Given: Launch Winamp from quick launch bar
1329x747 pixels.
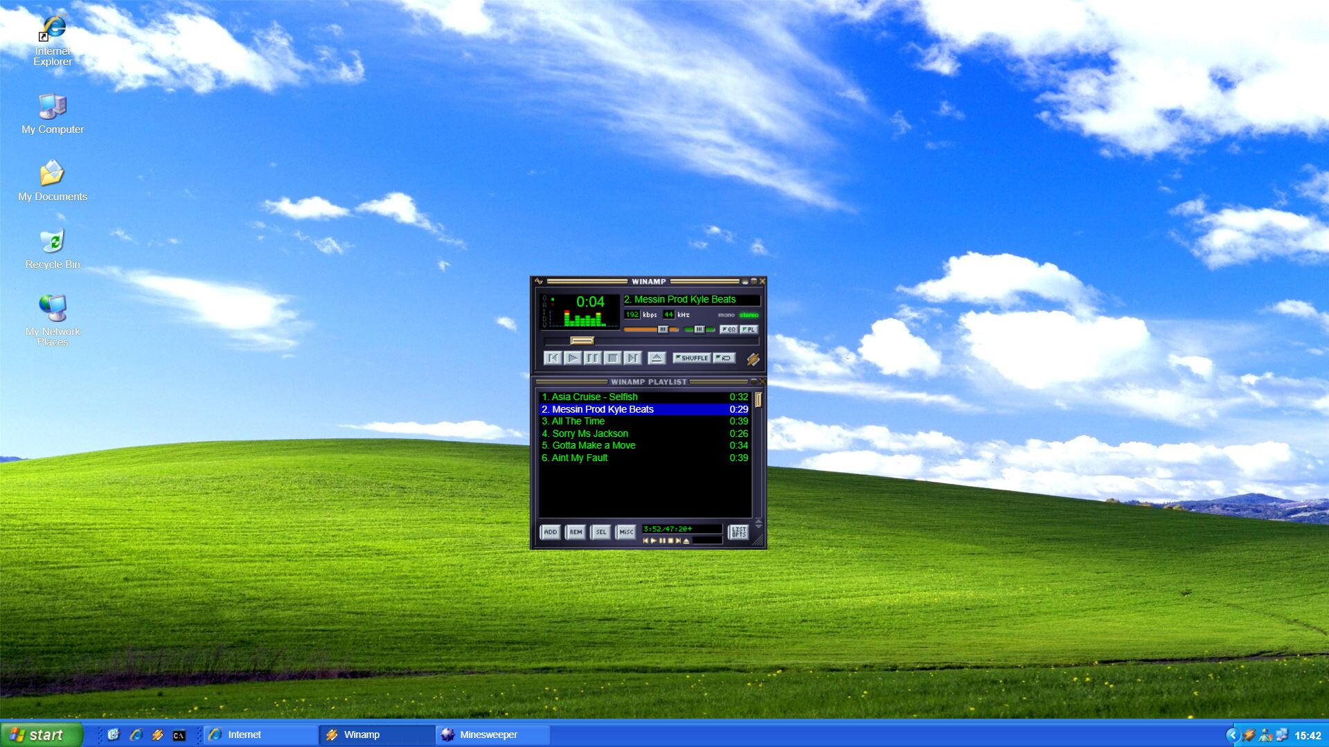Looking at the screenshot, I should click(157, 735).
